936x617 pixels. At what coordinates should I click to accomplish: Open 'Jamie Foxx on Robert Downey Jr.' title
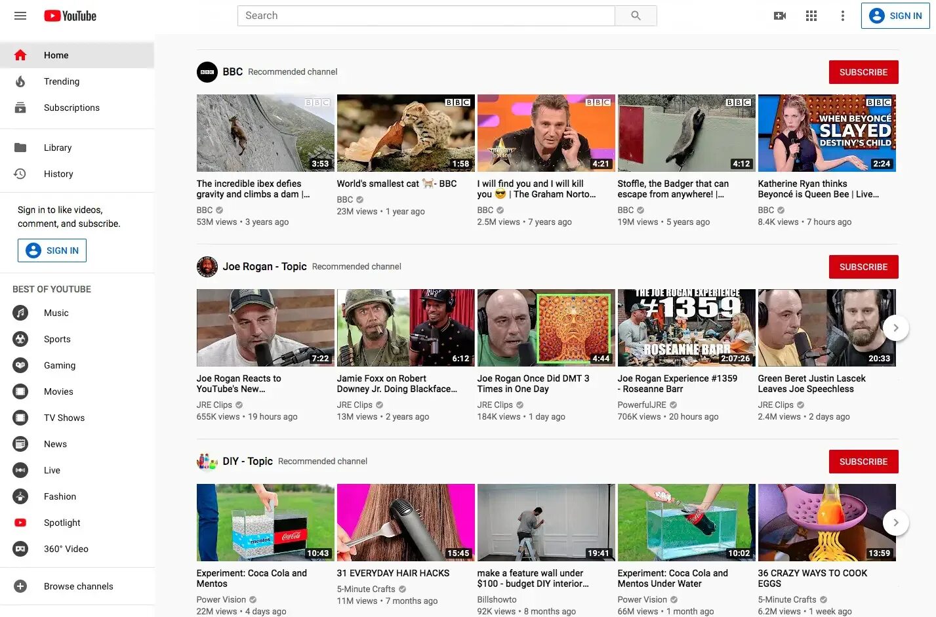coord(397,384)
